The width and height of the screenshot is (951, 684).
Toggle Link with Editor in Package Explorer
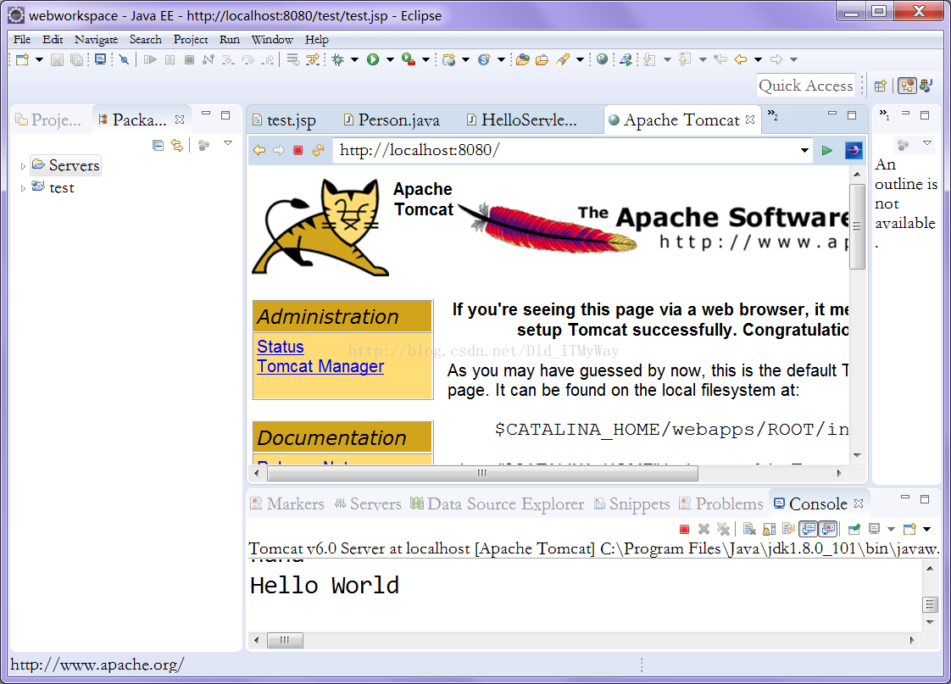coord(177,146)
